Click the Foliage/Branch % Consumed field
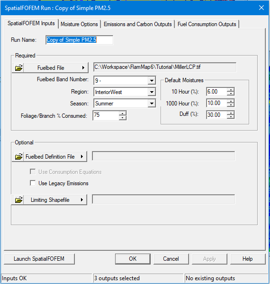Viewport: 270px width, 284px height. [x=106, y=115]
